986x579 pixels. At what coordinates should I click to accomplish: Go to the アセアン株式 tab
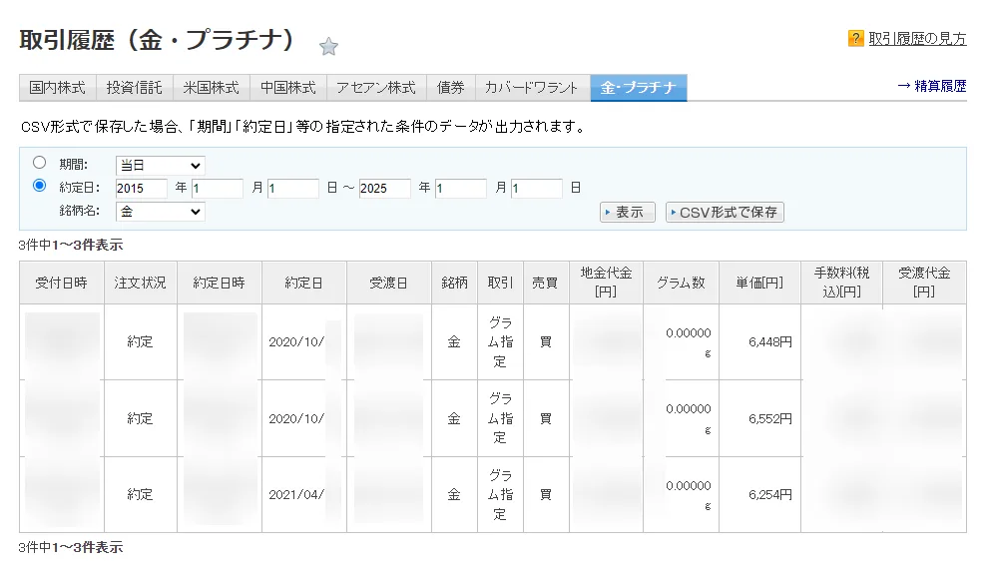coord(376,88)
